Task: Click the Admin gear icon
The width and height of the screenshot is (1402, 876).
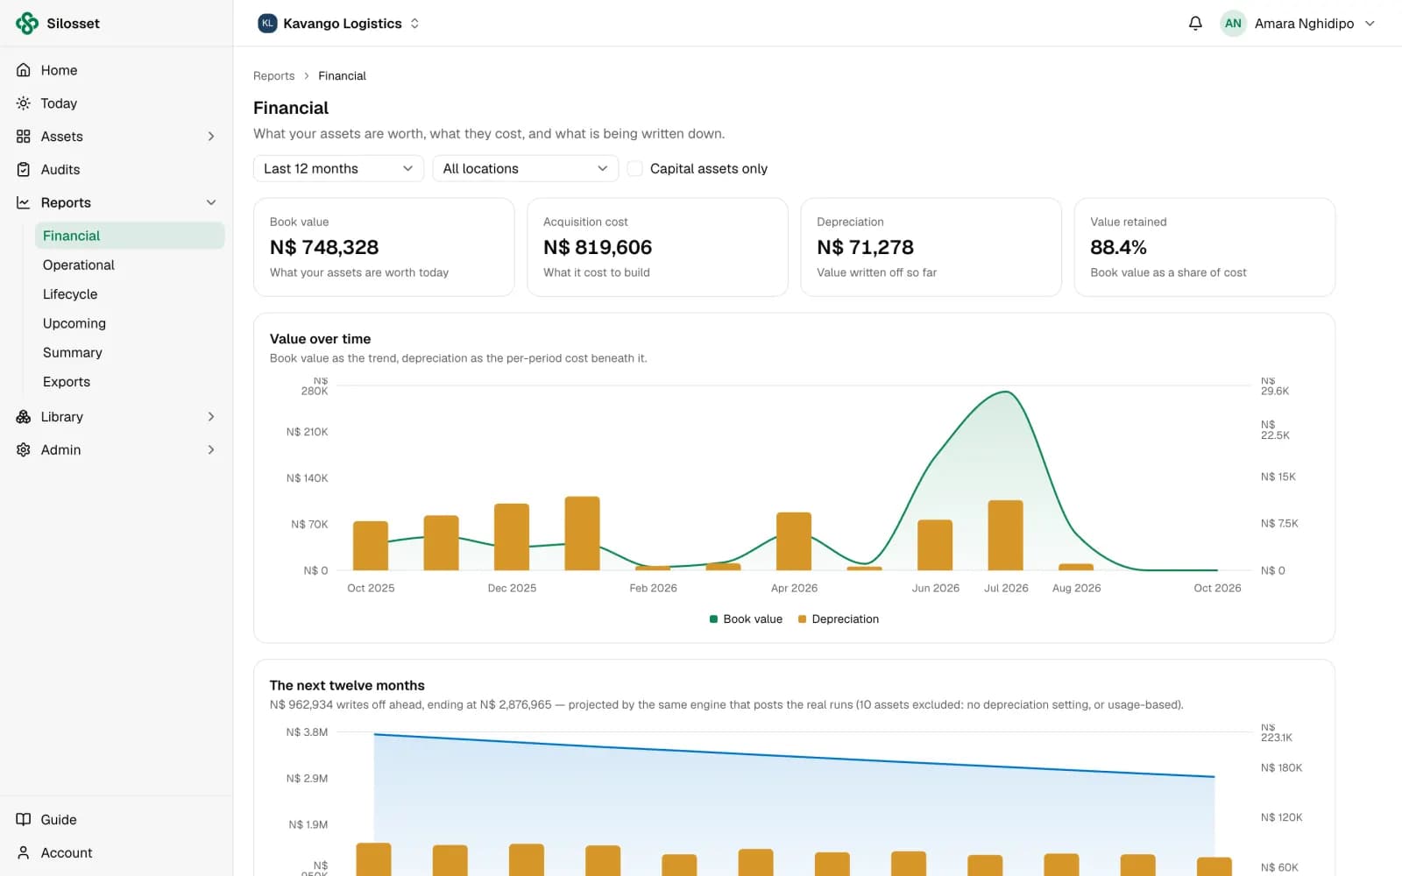Action: coord(24,450)
